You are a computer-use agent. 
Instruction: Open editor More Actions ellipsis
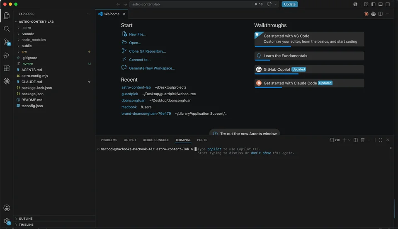pyautogui.click(x=388, y=14)
